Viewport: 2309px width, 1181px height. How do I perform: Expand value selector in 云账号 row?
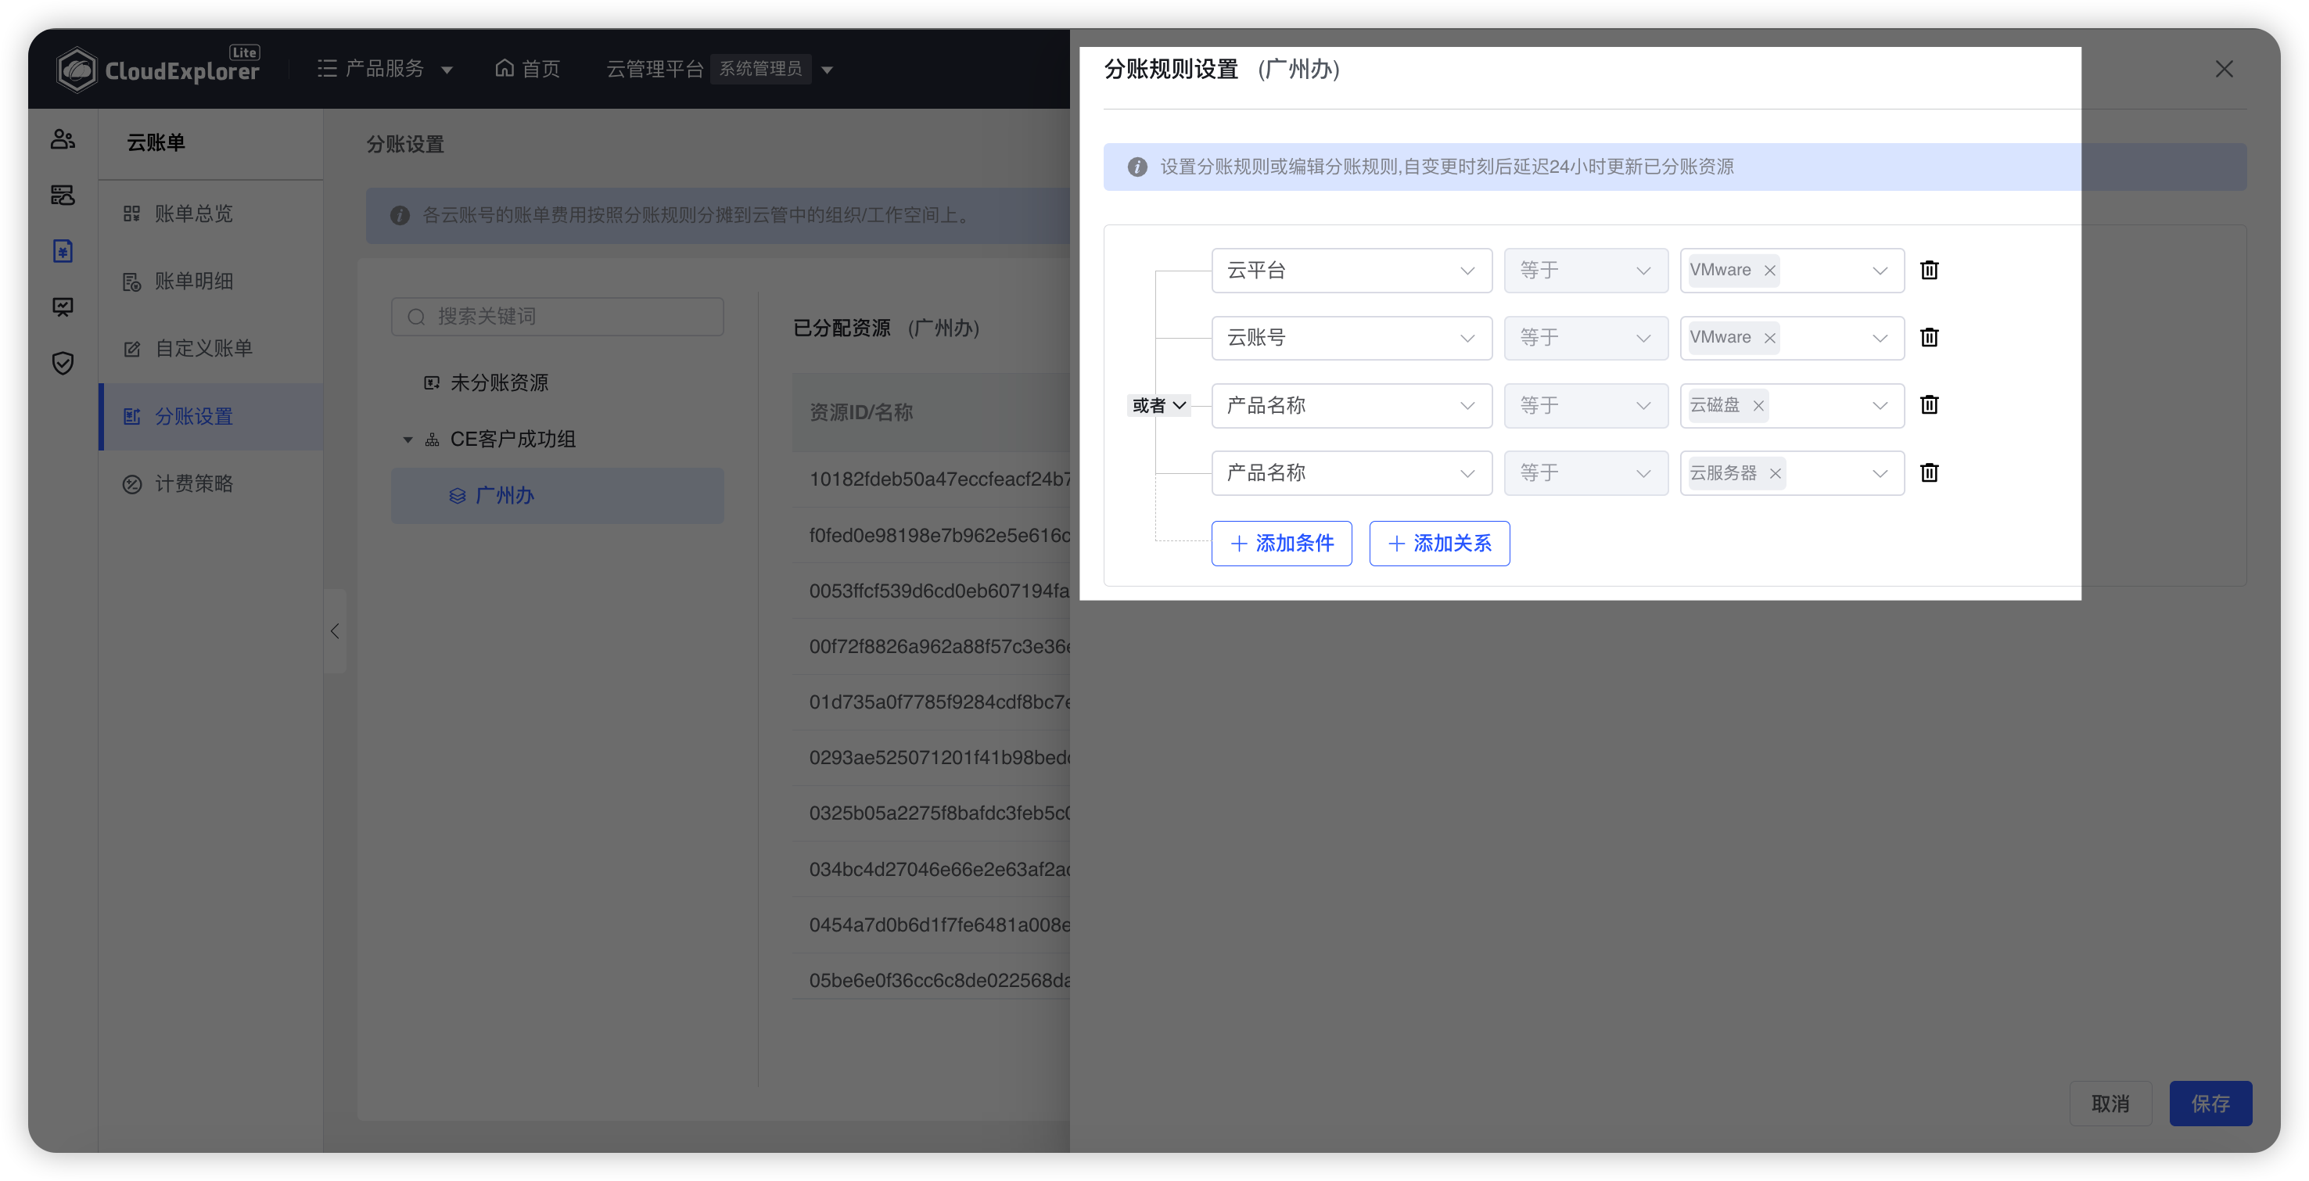1879,338
